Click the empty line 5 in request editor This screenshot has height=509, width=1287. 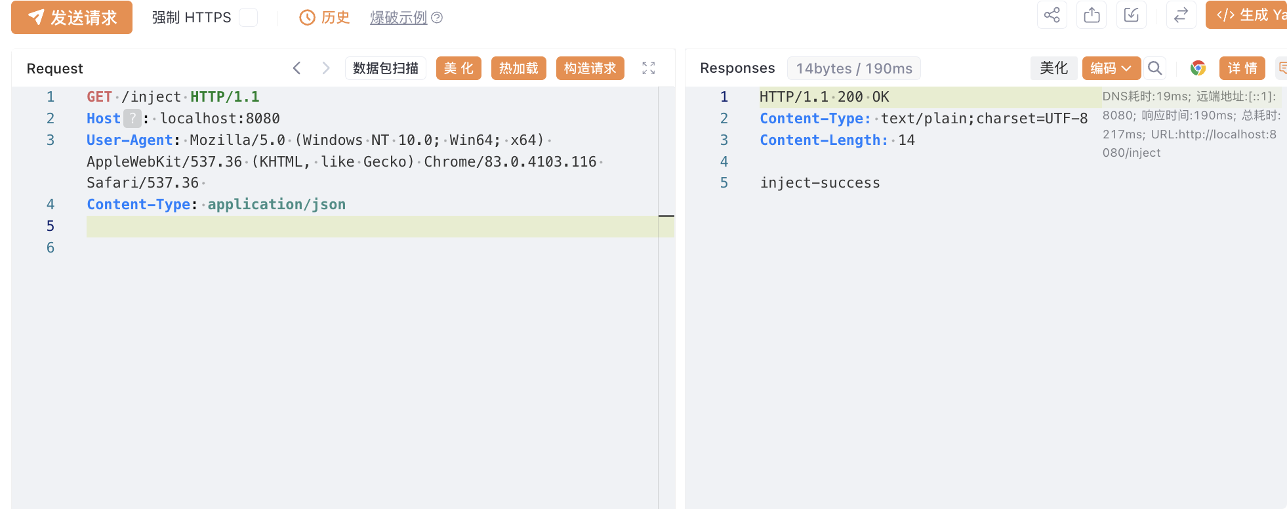point(372,226)
